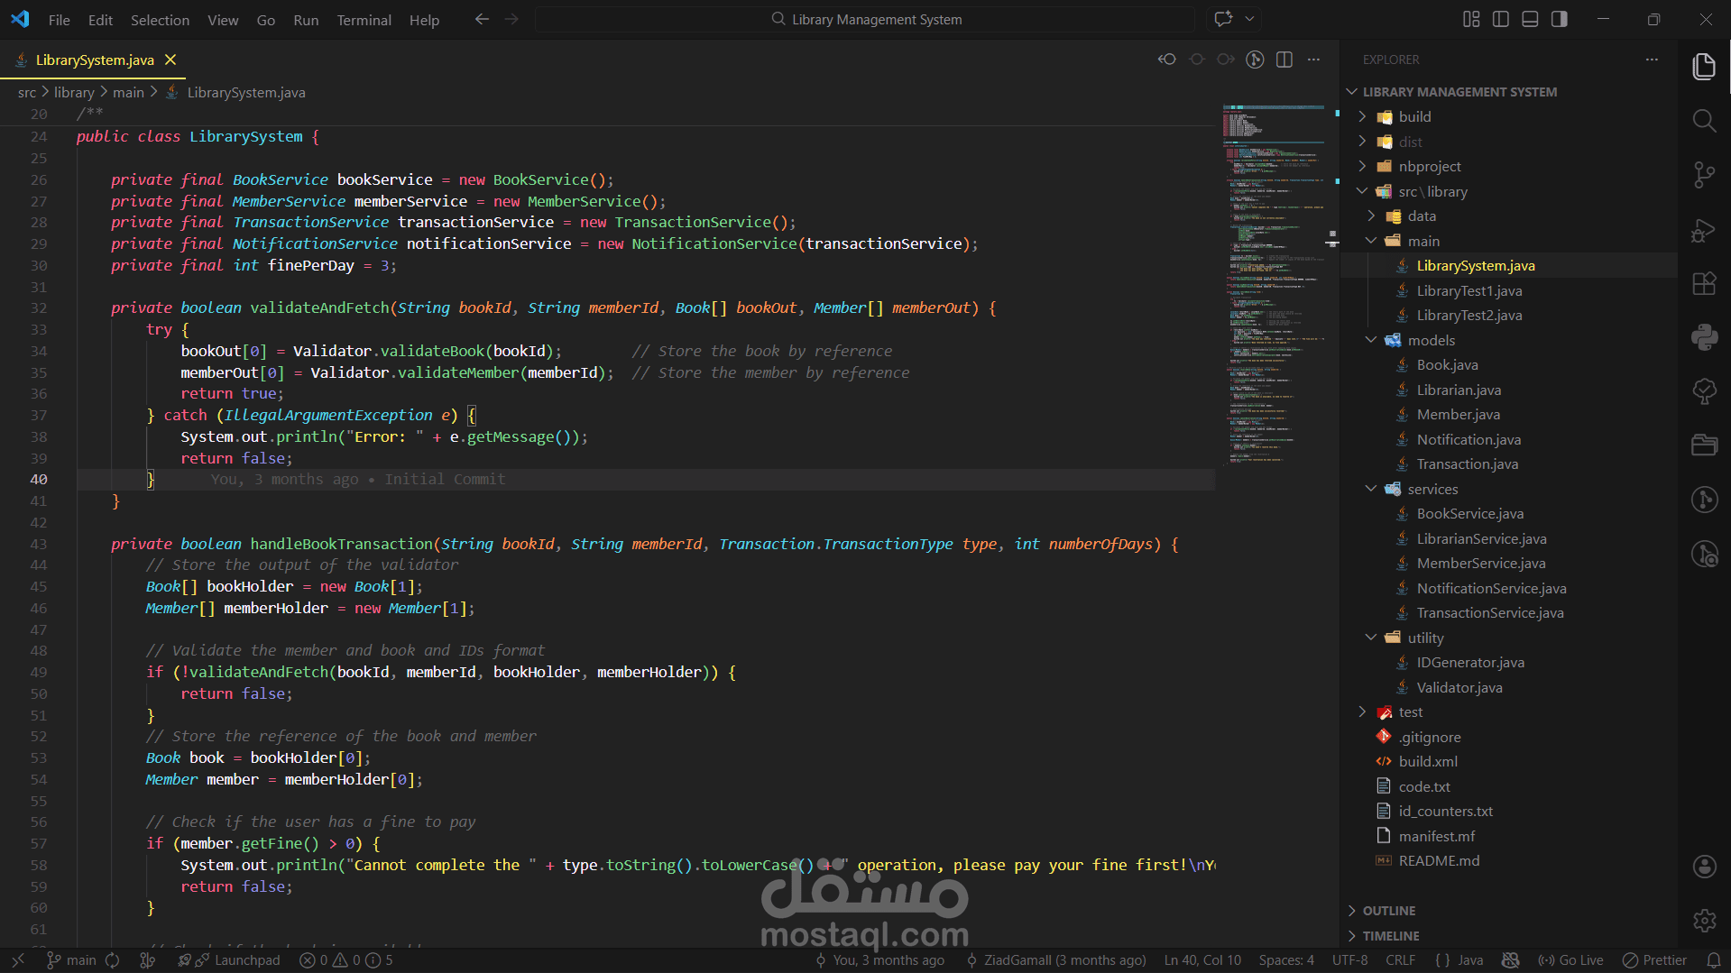Open the Explorer view in the activity bar

1704,67
